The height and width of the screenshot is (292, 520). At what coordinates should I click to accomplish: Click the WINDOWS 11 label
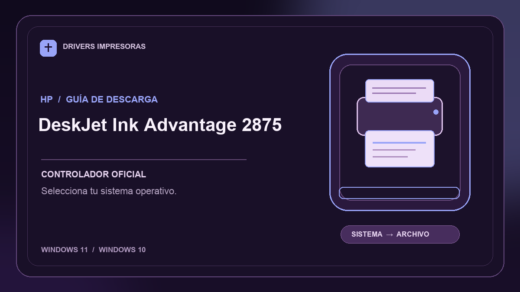[x=65, y=250]
